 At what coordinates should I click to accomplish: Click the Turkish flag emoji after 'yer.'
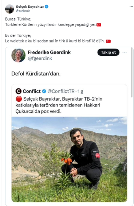[x=99, y=25]
